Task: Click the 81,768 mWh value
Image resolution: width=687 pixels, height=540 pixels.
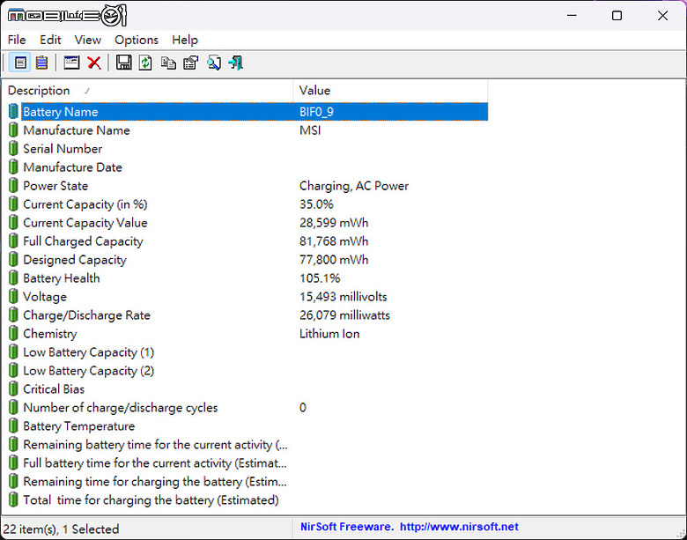Action: pos(334,241)
